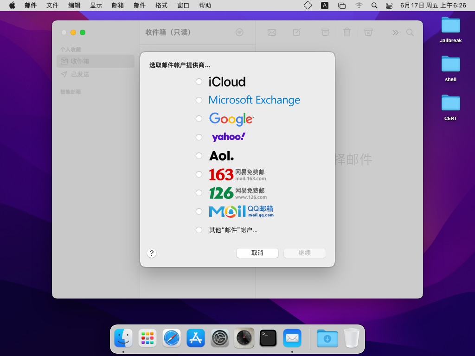The height and width of the screenshot is (356, 475).
Task: Open the 邮箱 menu
Action: [x=118, y=6]
